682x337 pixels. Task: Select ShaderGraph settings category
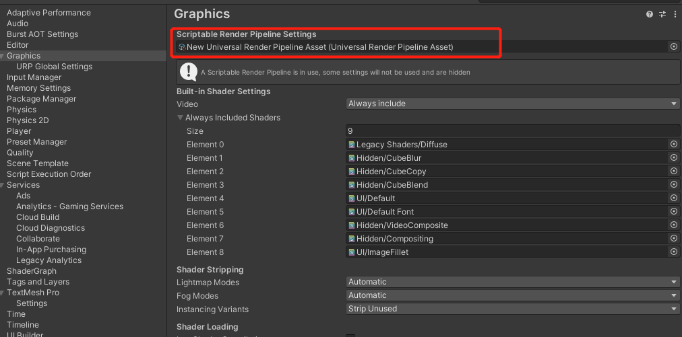31,271
